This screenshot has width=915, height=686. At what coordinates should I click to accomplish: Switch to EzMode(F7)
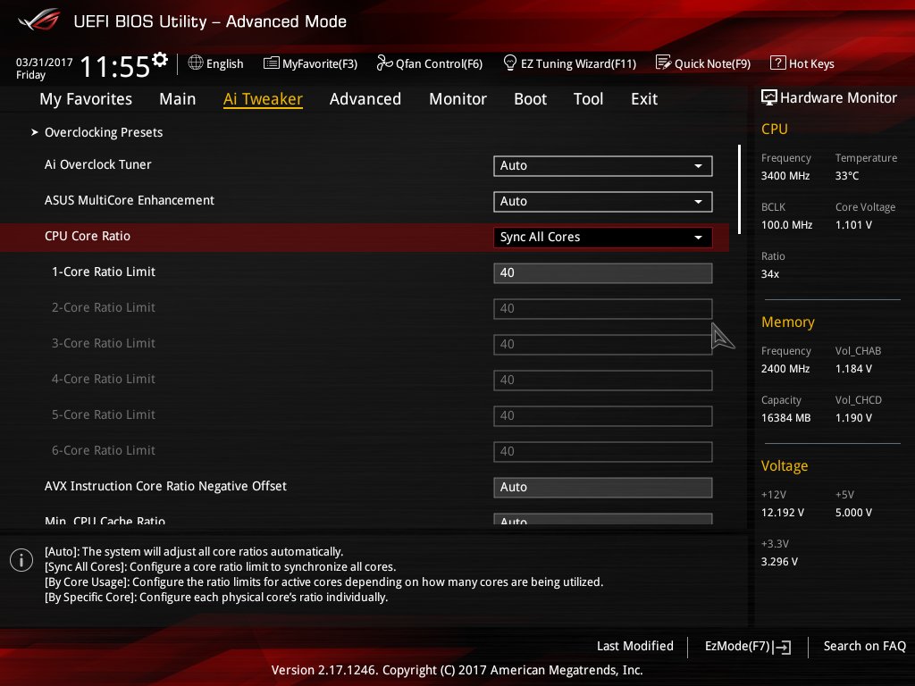tap(748, 647)
